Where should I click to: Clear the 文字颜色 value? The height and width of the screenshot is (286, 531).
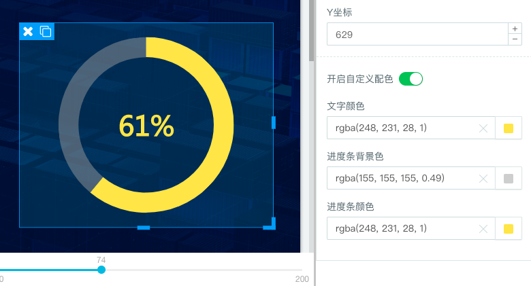point(483,128)
